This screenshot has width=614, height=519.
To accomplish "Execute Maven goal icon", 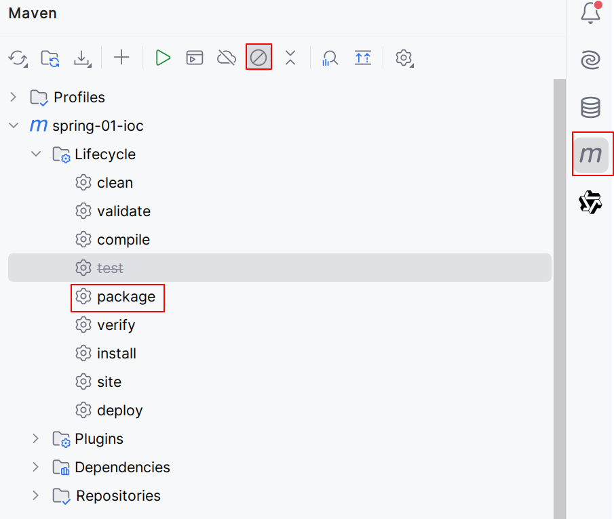I will tap(195, 58).
